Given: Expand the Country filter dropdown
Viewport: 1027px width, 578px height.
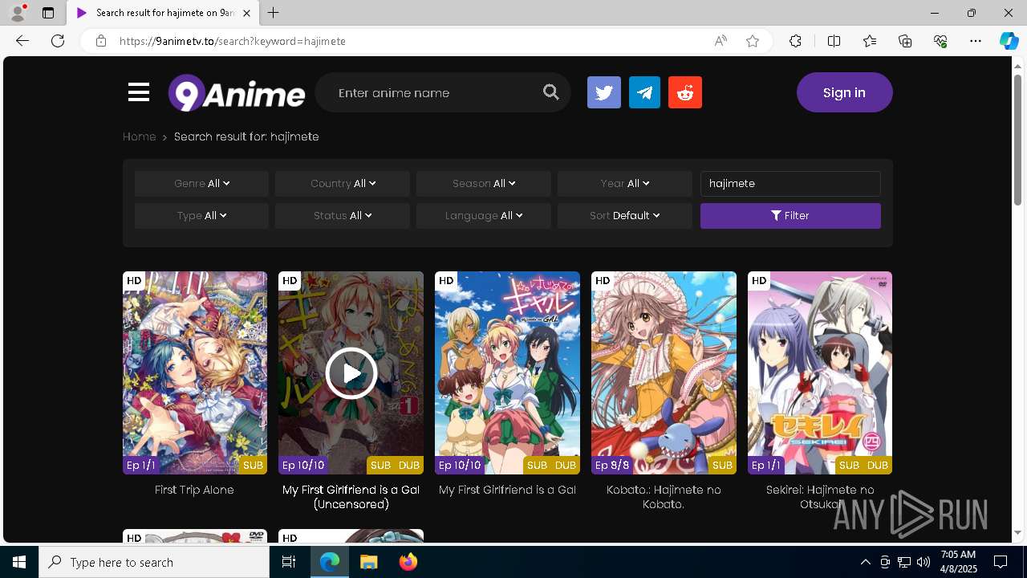Looking at the screenshot, I should [343, 183].
